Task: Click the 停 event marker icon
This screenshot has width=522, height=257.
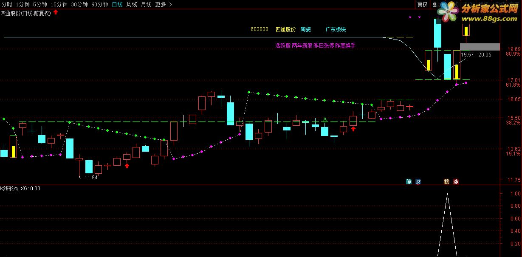Action: [x=409, y=181]
